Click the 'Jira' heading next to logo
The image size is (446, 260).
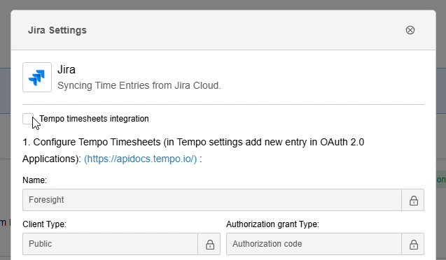(x=67, y=69)
